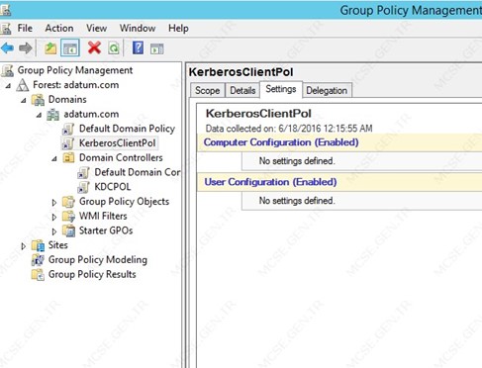The width and height of the screenshot is (482, 368).
Task: Open the Action menu
Action: [59, 29]
